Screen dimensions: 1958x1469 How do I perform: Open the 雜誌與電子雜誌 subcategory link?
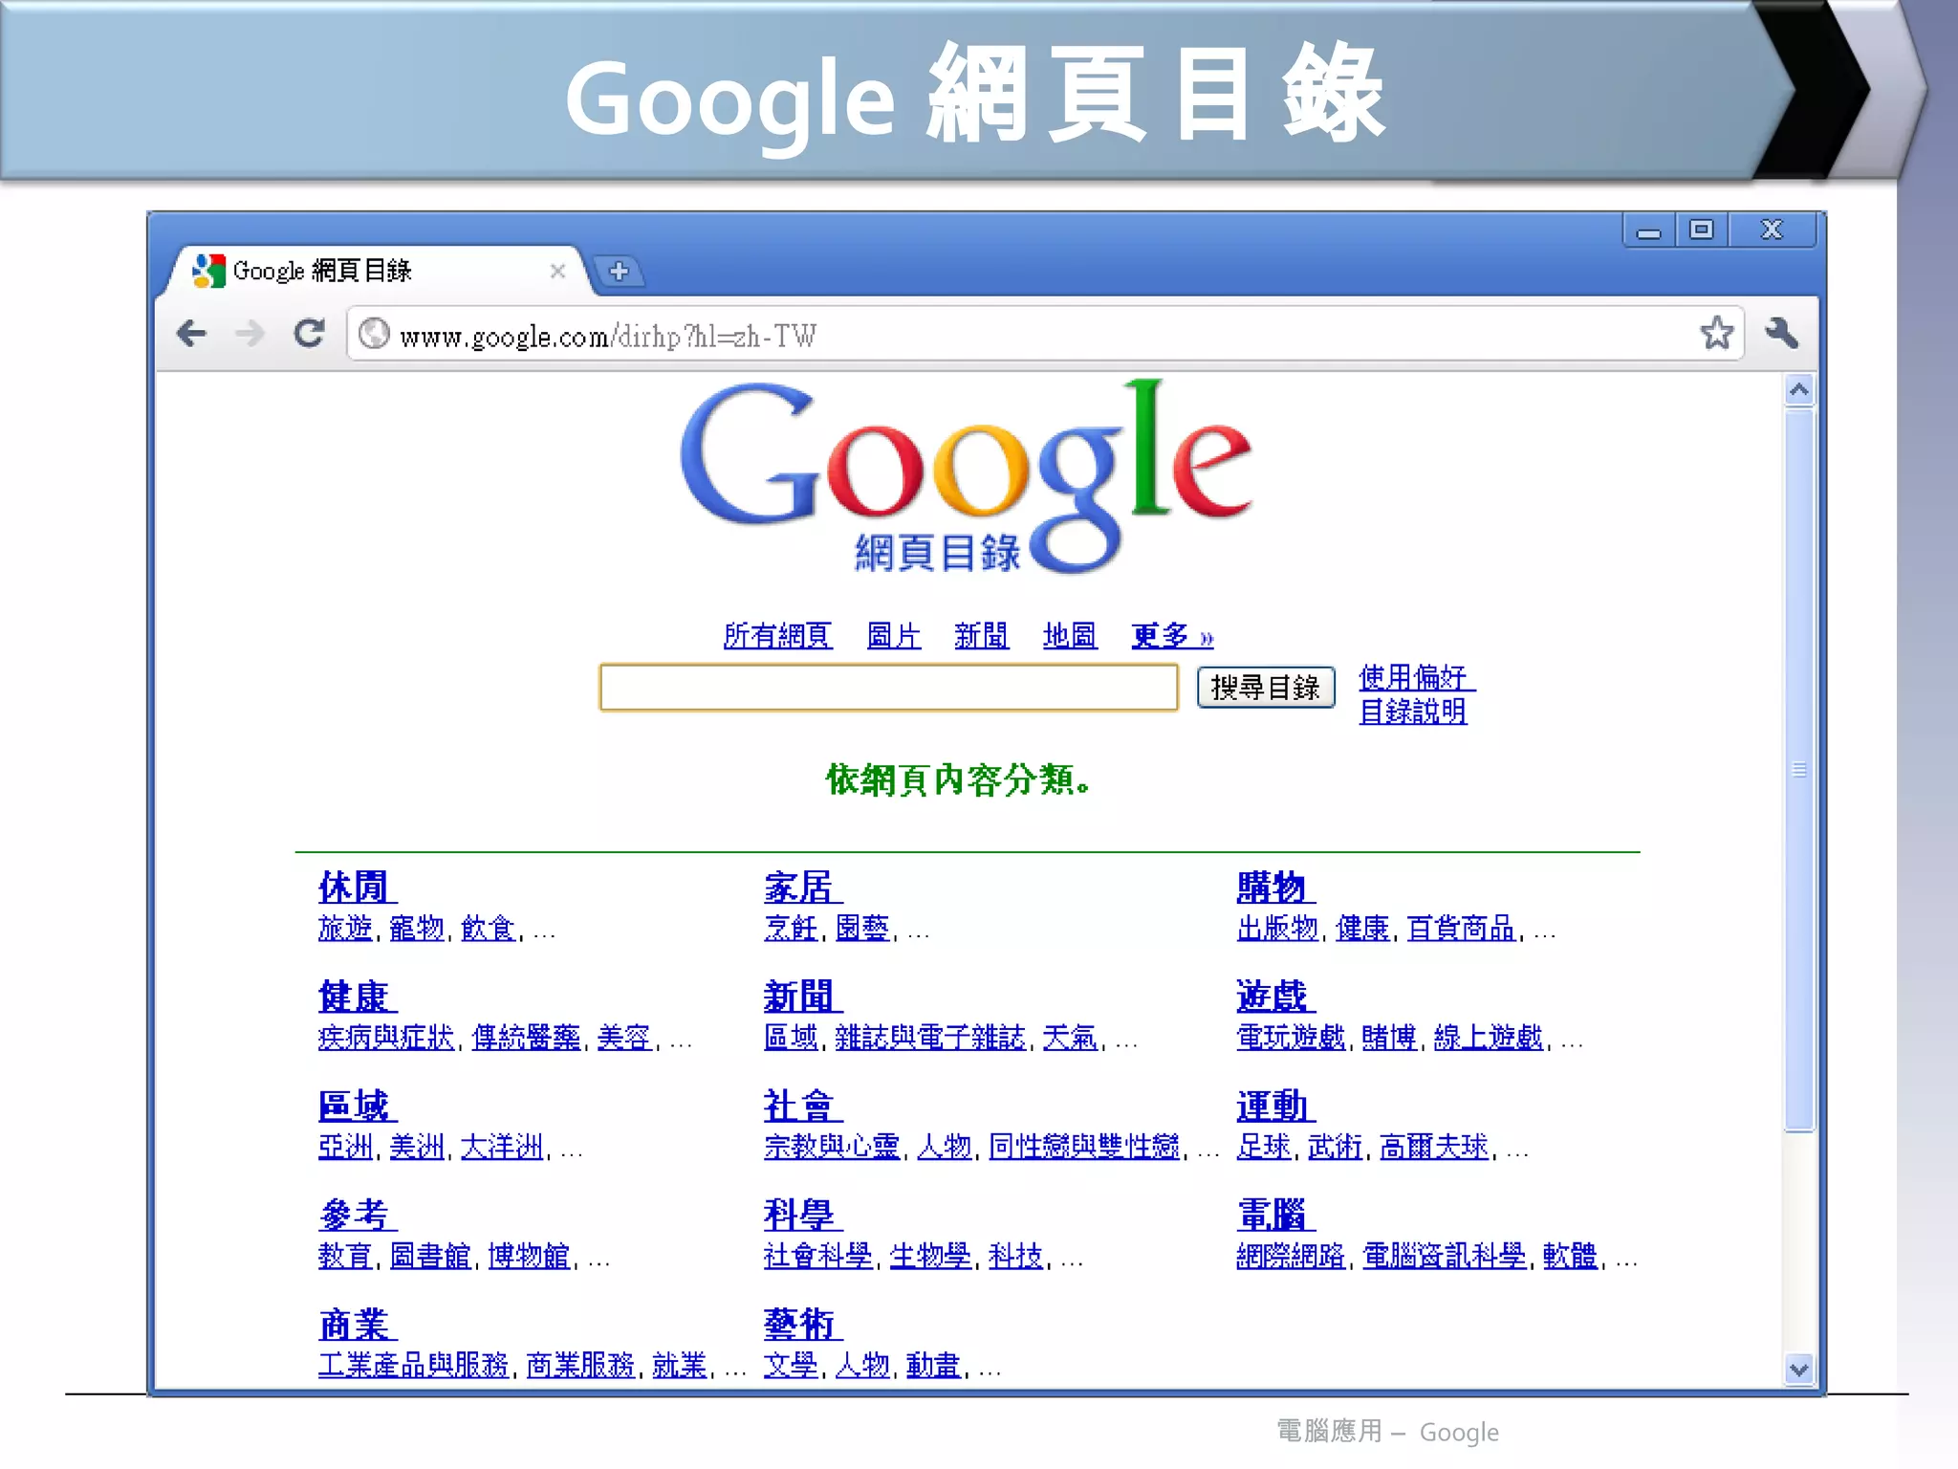coord(930,1037)
